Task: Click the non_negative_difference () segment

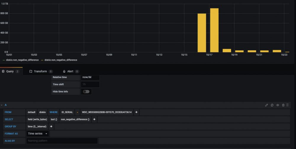Action: (x=75, y=119)
